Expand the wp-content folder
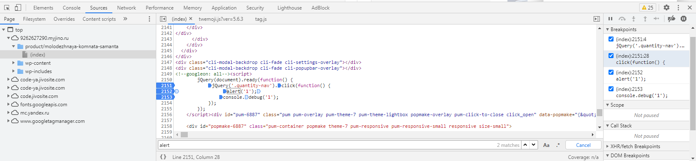The width and height of the screenshot is (696, 161). (x=14, y=63)
